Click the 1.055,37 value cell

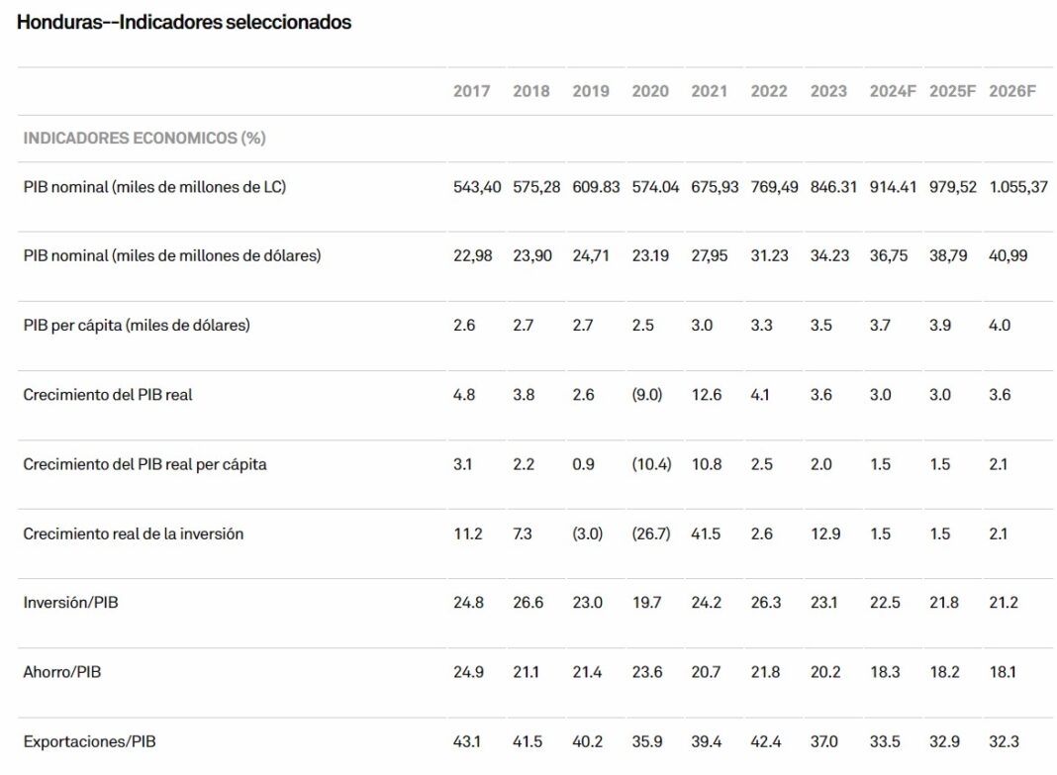tap(1018, 186)
